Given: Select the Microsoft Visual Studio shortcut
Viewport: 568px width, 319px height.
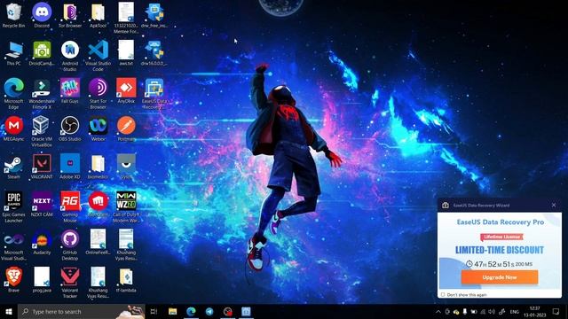Looking at the screenshot, I should click(x=13, y=247).
